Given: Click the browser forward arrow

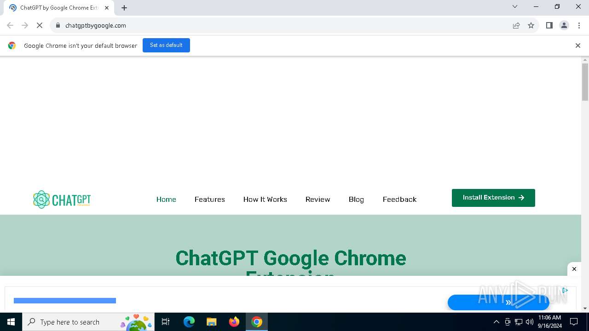Looking at the screenshot, I should pos(25,25).
